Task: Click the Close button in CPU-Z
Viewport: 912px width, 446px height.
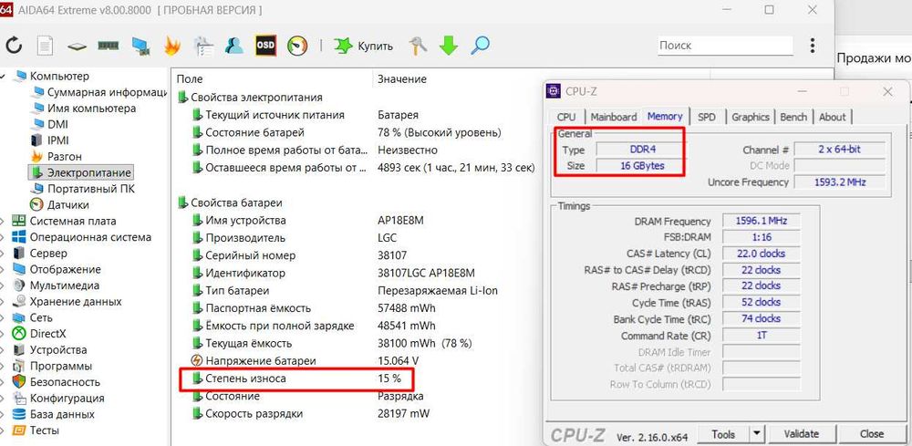Action: (871, 434)
